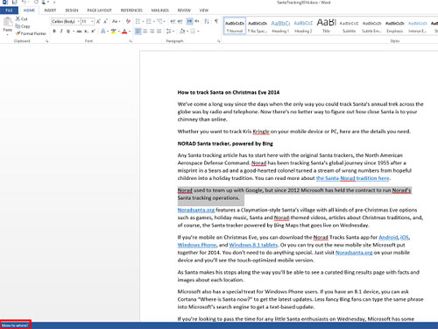Toggle strikethrough formatting
Image resolution: width=438 pixels, height=329 pixels.
click(x=79, y=31)
